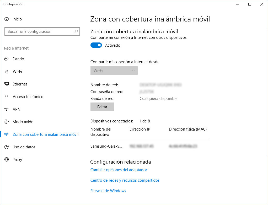268x205 pixels.
Task: Click the Wi-Fi signal icon
Action: coord(6,71)
